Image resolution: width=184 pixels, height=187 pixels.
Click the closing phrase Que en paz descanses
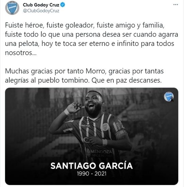[x=127, y=80]
